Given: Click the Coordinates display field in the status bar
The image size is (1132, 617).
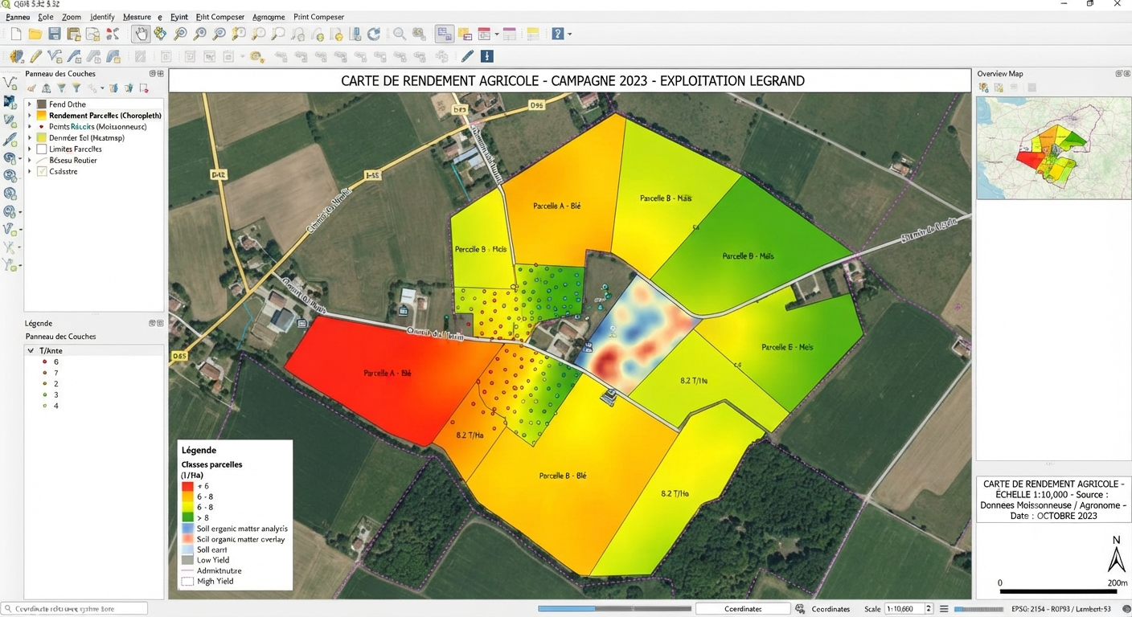Looking at the screenshot, I should 743,609.
